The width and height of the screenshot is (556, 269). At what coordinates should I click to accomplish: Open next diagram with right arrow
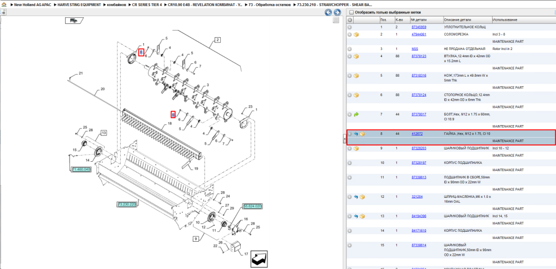tap(337, 12)
